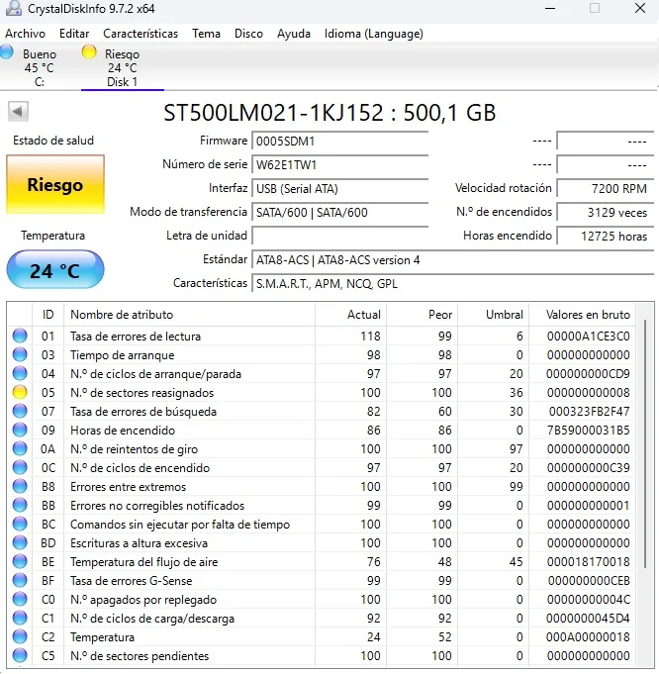The width and height of the screenshot is (659, 674).
Task: Click yellow warning icon for sectores reasignados
Action: (x=20, y=393)
